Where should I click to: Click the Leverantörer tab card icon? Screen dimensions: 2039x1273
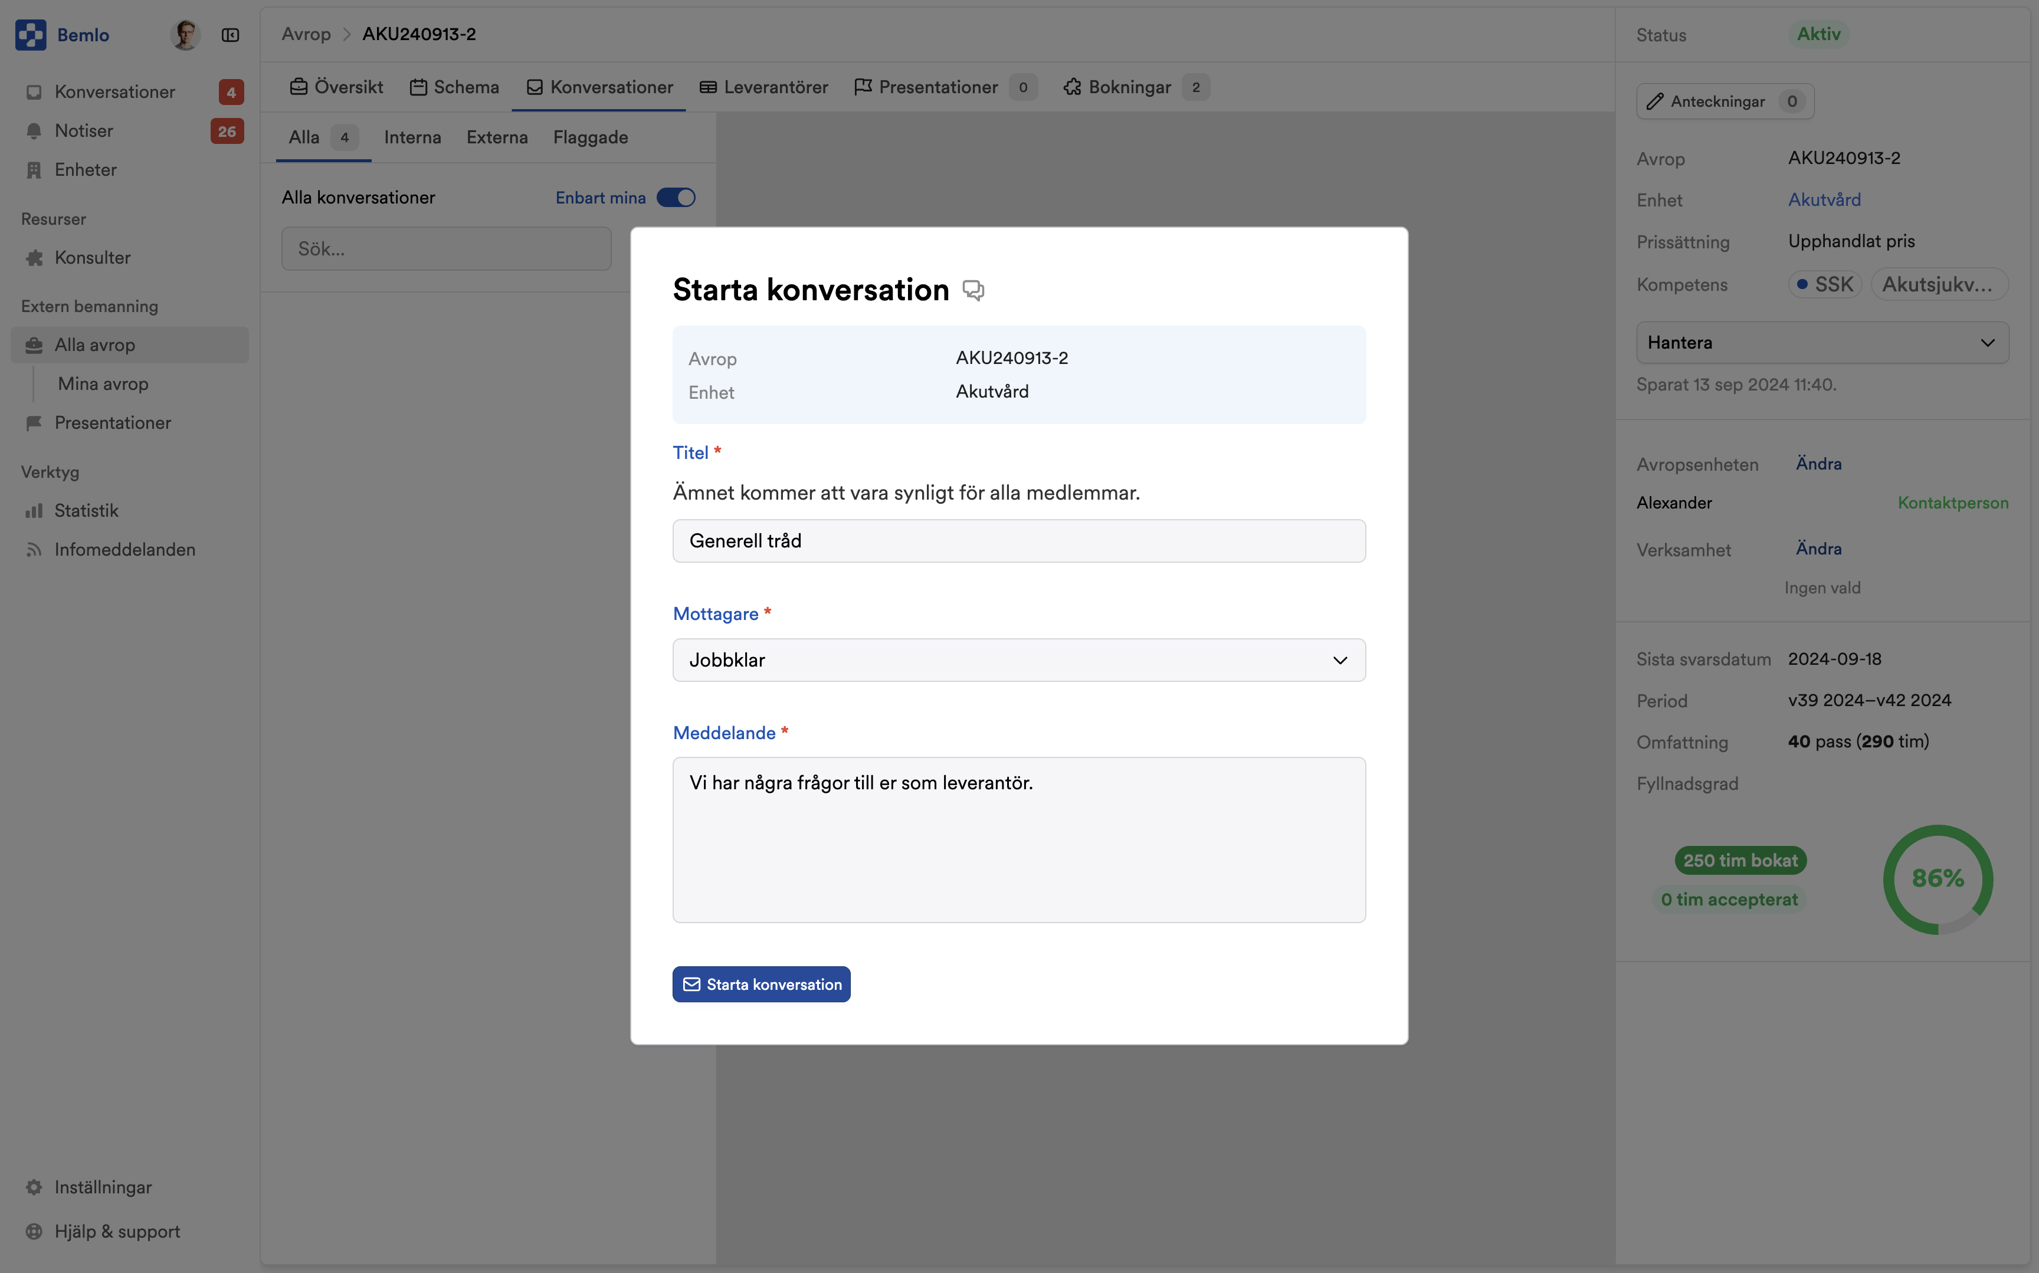(x=708, y=87)
